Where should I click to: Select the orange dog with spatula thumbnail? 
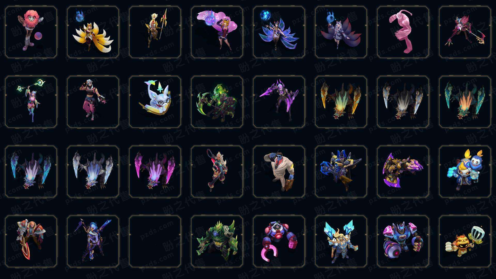465,241
